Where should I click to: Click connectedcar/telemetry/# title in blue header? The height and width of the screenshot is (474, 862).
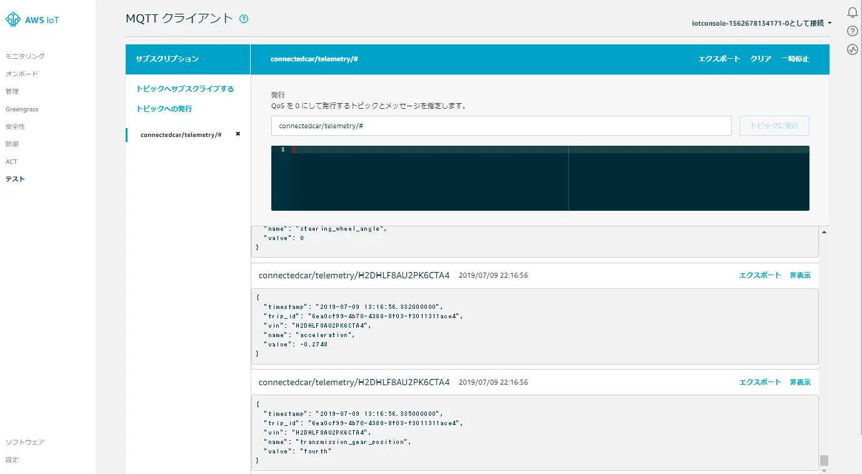point(314,59)
